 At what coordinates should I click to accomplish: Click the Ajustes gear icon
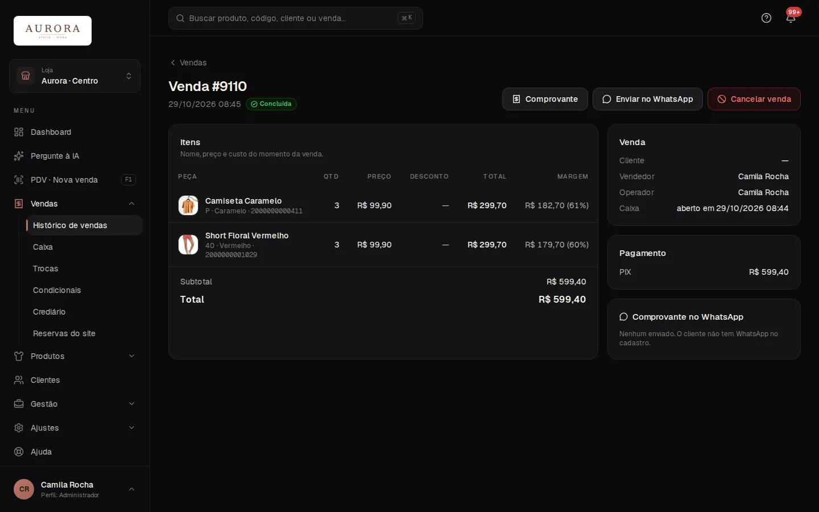pyautogui.click(x=19, y=428)
